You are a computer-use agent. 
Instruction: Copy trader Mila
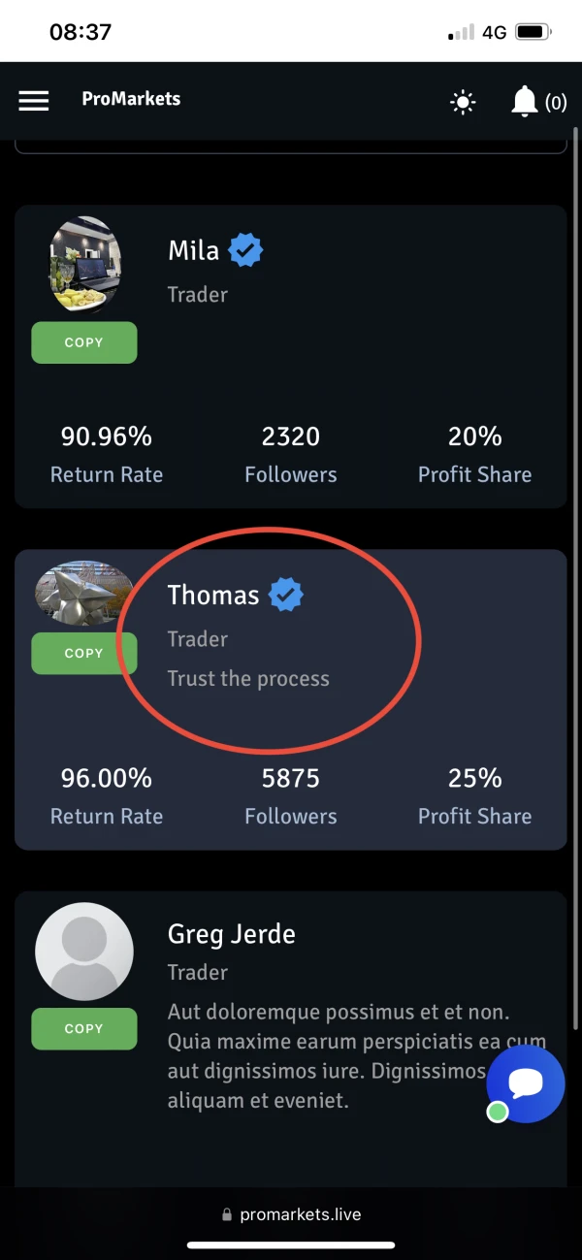coord(83,342)
